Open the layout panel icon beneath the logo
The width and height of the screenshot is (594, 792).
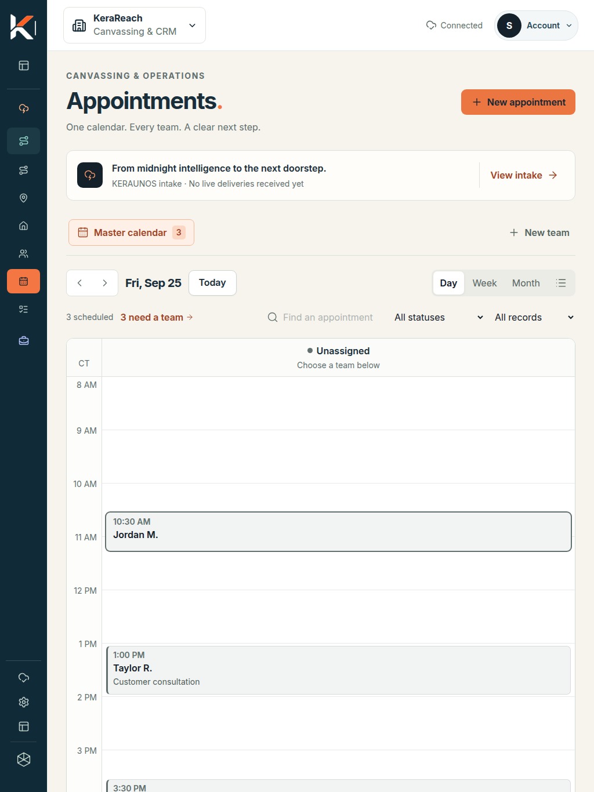24,66
